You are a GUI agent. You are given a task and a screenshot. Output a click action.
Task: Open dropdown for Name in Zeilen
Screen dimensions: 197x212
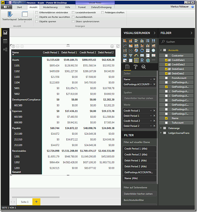tap(151, 79)
